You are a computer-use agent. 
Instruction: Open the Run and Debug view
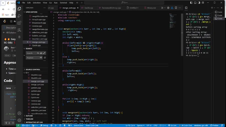(19, 16)
